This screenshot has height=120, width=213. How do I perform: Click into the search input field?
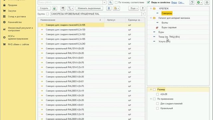[x=70, y=2]
